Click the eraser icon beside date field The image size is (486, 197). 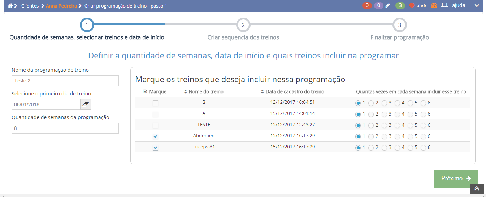pos(86,104)
